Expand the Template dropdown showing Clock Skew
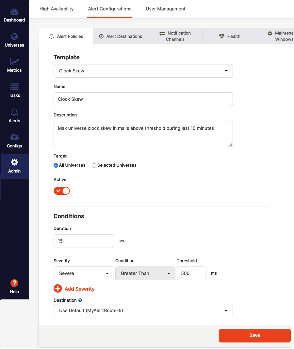The height and width of the screenshot is (349, 294). point(143,71)
